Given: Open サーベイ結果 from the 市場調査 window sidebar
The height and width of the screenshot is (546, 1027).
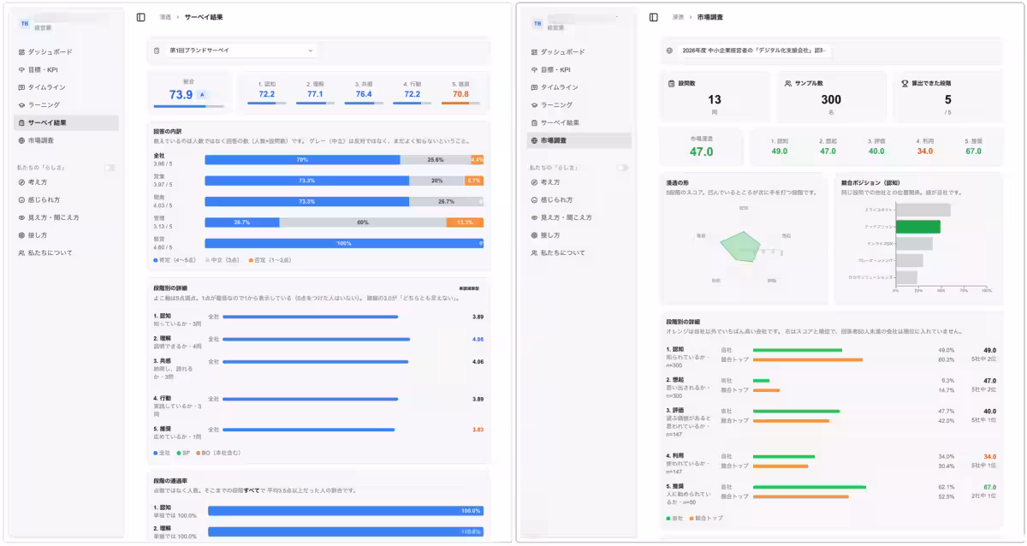Looking at the screenshot, I should click(579, 122).
